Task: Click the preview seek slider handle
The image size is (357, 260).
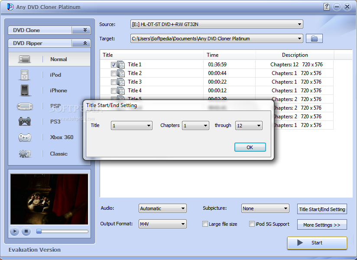Action: point(39,231)
